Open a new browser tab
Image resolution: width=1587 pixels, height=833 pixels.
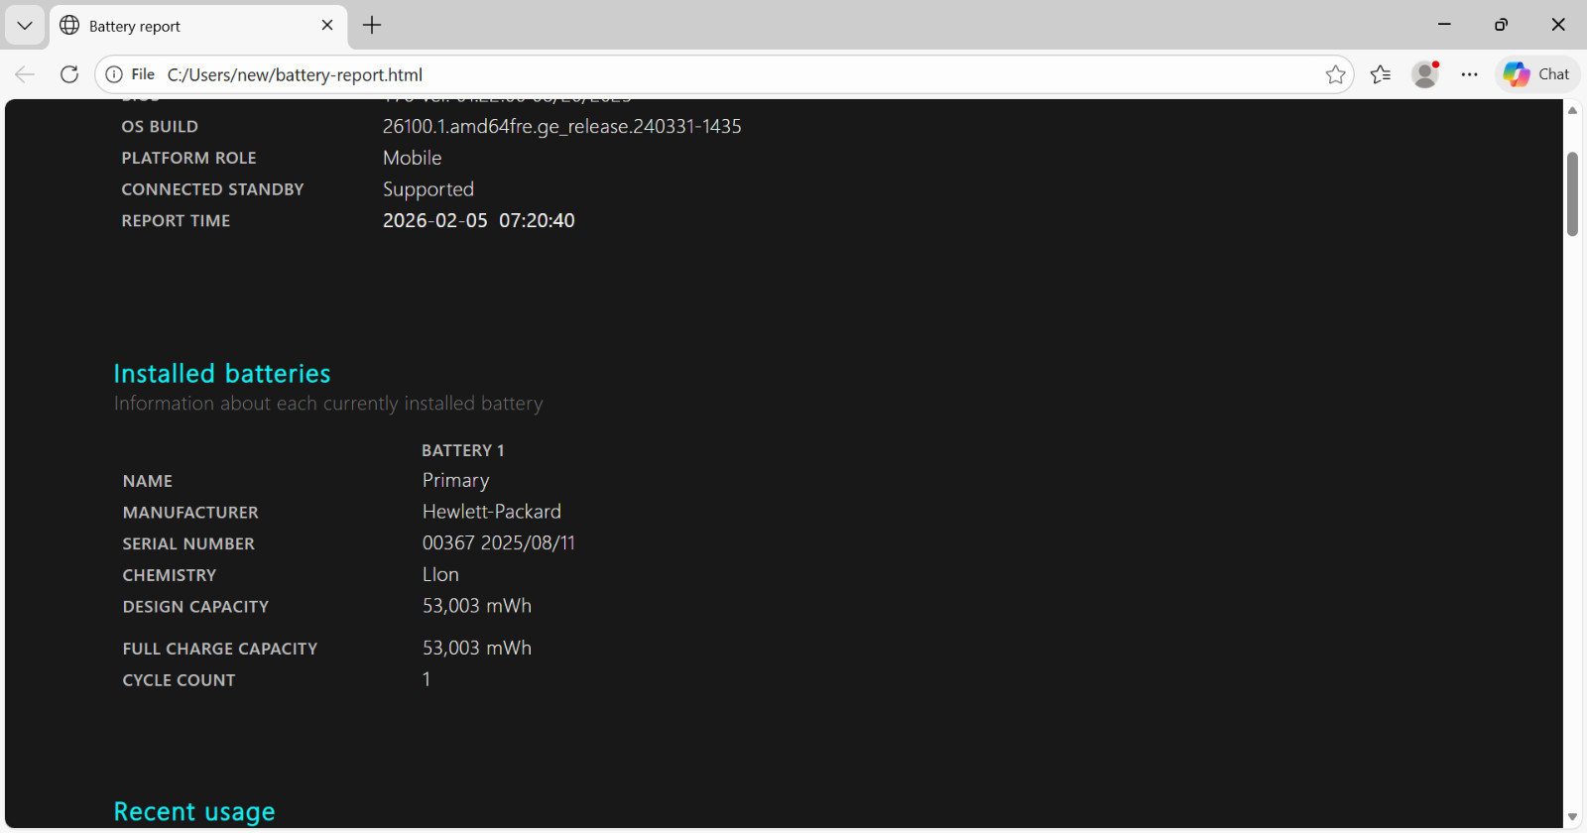tap(372, 26)
